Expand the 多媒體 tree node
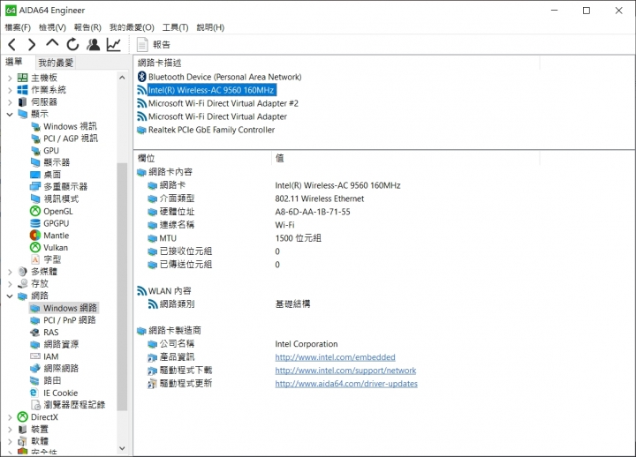 10,272
